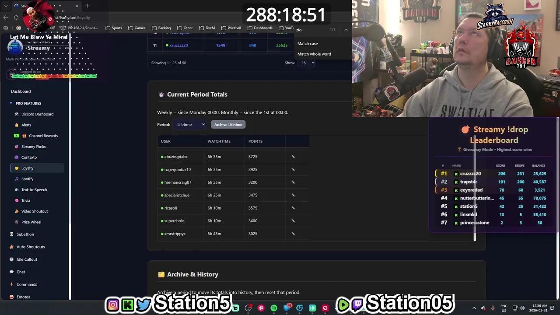Edit points for xmrstrippyx row
Viewport: 560px width, 315px height.
[293, 234]
